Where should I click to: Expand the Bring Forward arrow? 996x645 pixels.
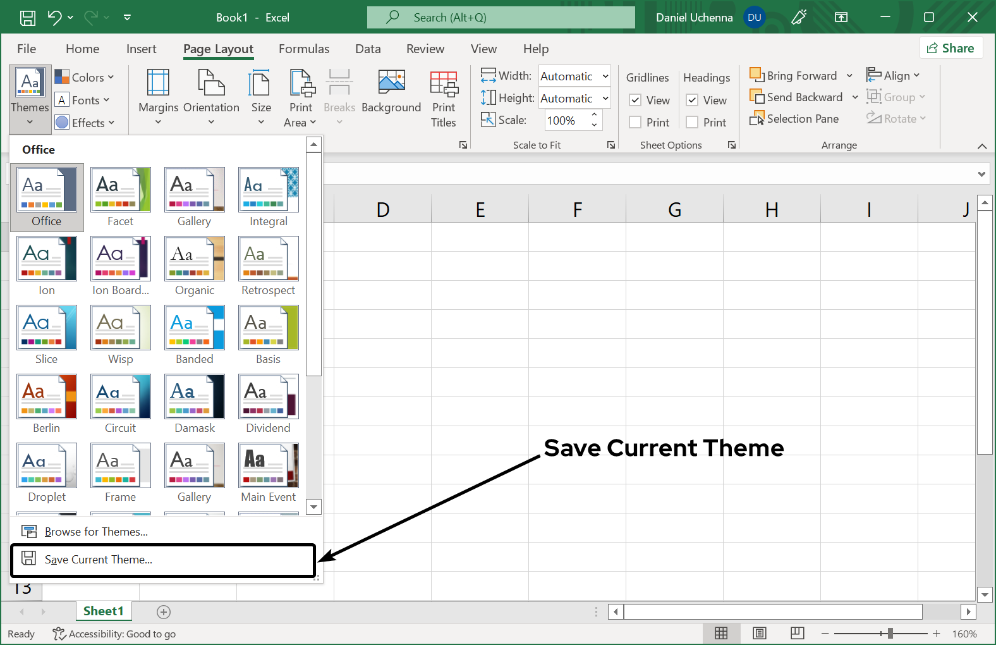tap(849, 76)
